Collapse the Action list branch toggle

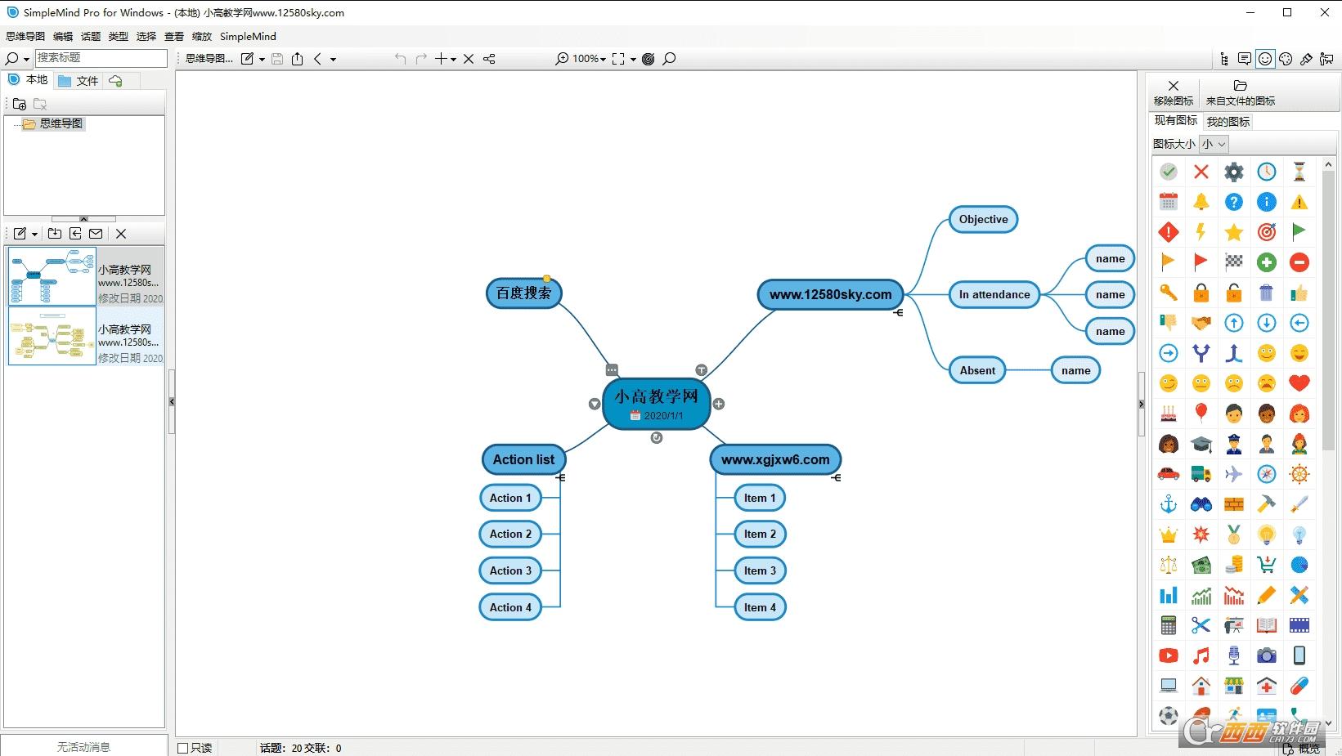pos(560,477)
